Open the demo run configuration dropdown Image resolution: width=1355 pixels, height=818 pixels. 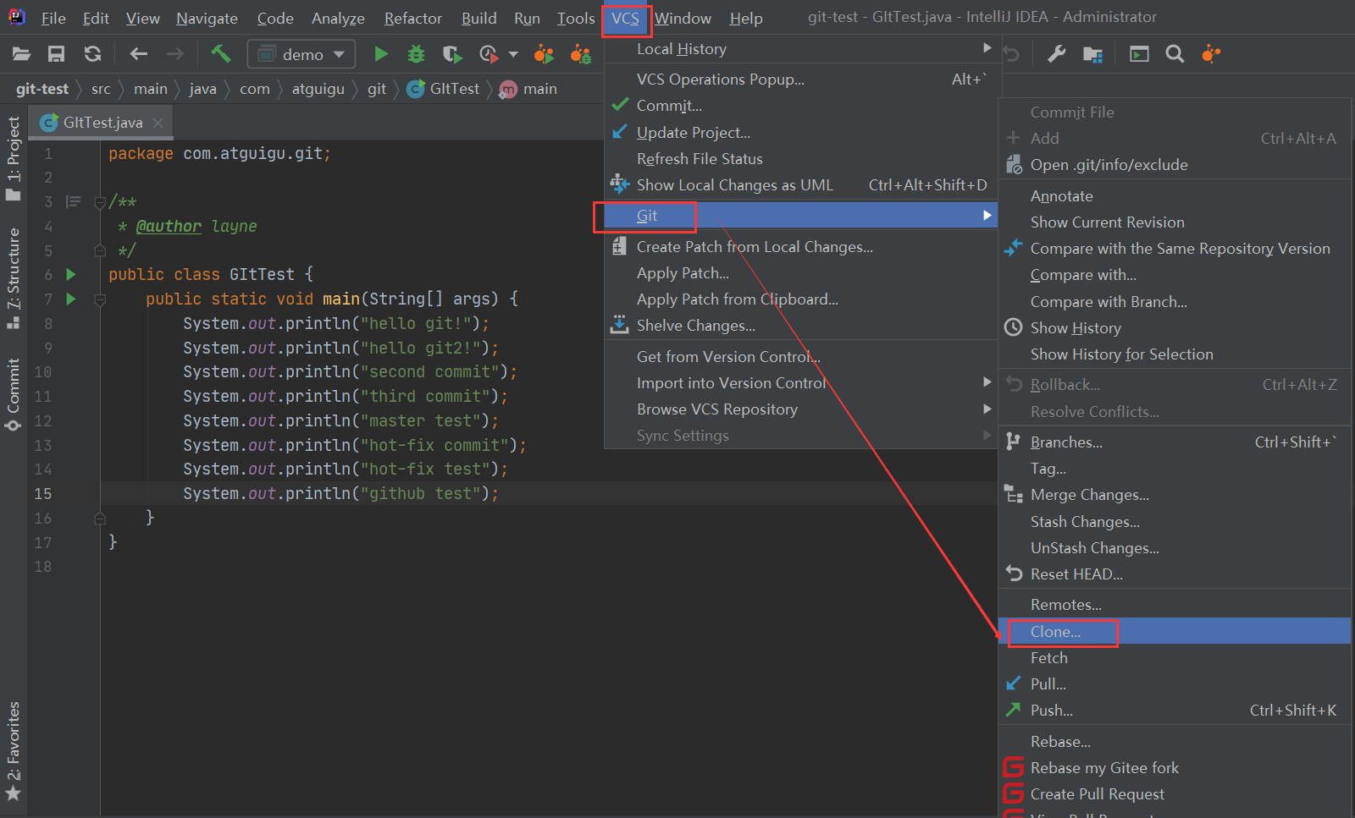pyautogui.click(x=301, y=54)
